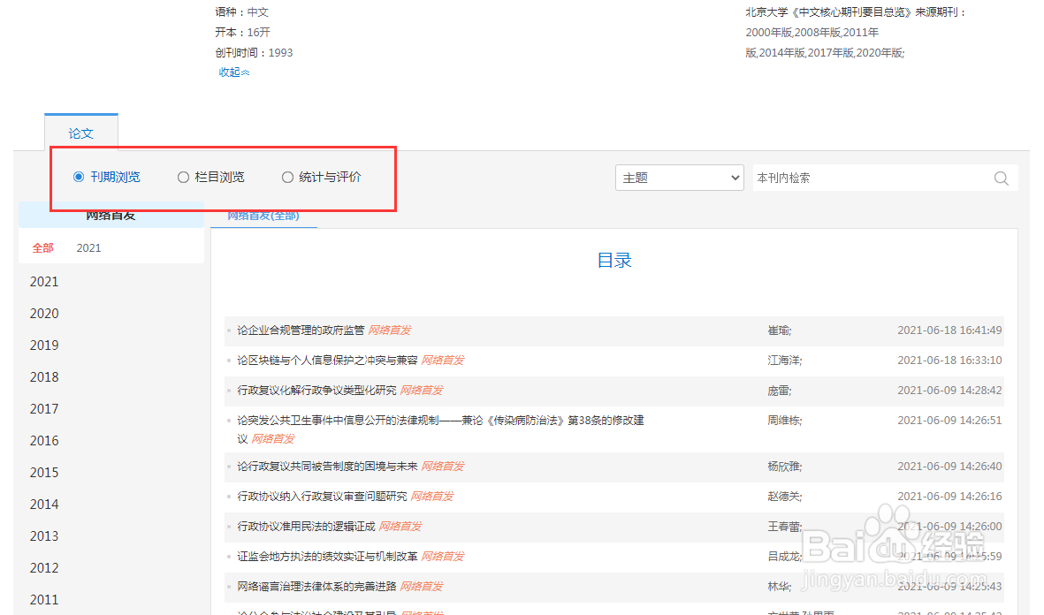Select the 统计与评价 radio button
Screen dimensions: 1044x615
point(287,177)
